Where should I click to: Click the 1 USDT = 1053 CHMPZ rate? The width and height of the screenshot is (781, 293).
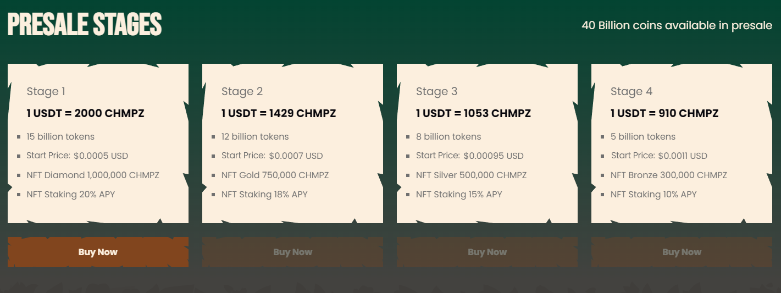click(473, 114)
